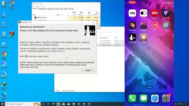Open the Microsoft Edge desktop shortcut
The width and height of the screenshot is (189, 106).
click(4, 96)
